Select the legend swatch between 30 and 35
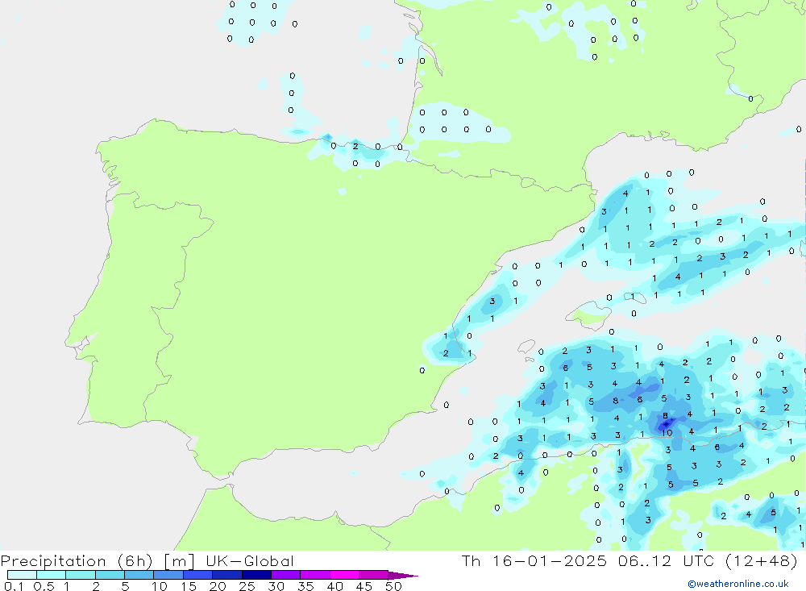Screen dimensions: 806x591 (286, 575)
